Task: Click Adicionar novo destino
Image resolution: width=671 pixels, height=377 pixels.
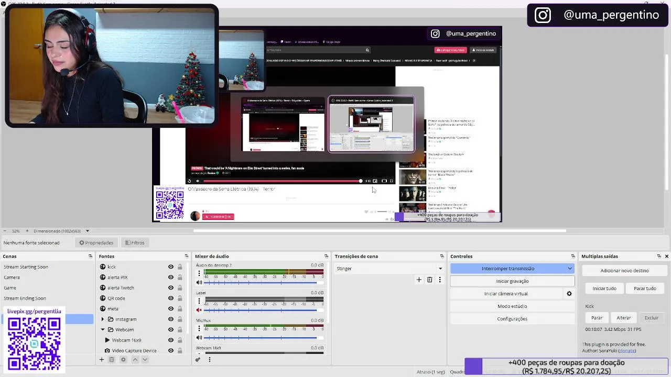Action: pos(624,271)
